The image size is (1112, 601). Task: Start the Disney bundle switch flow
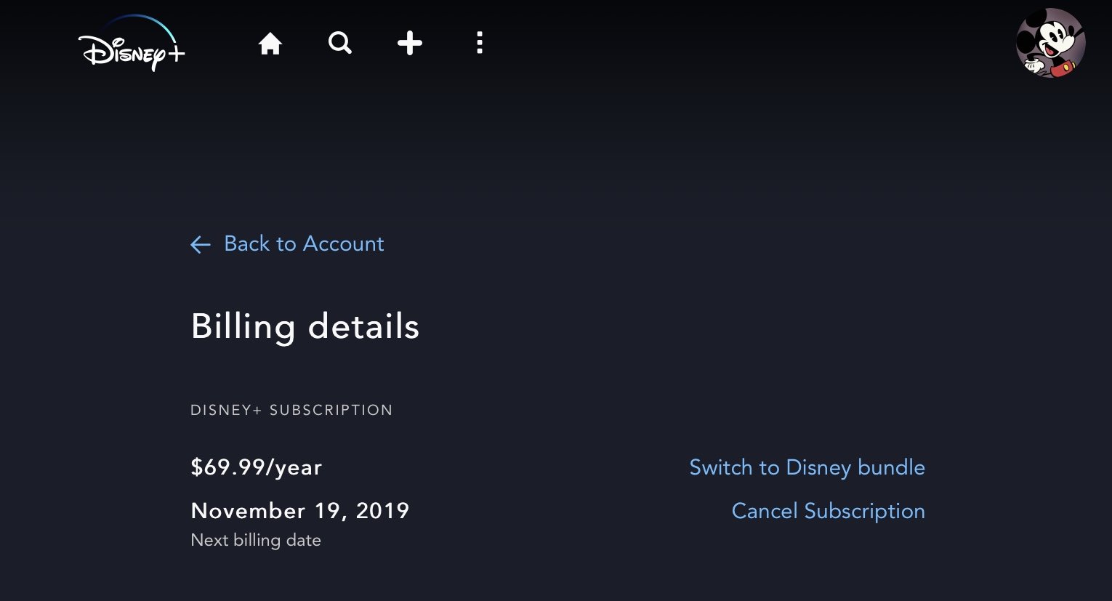coord(807,467)
